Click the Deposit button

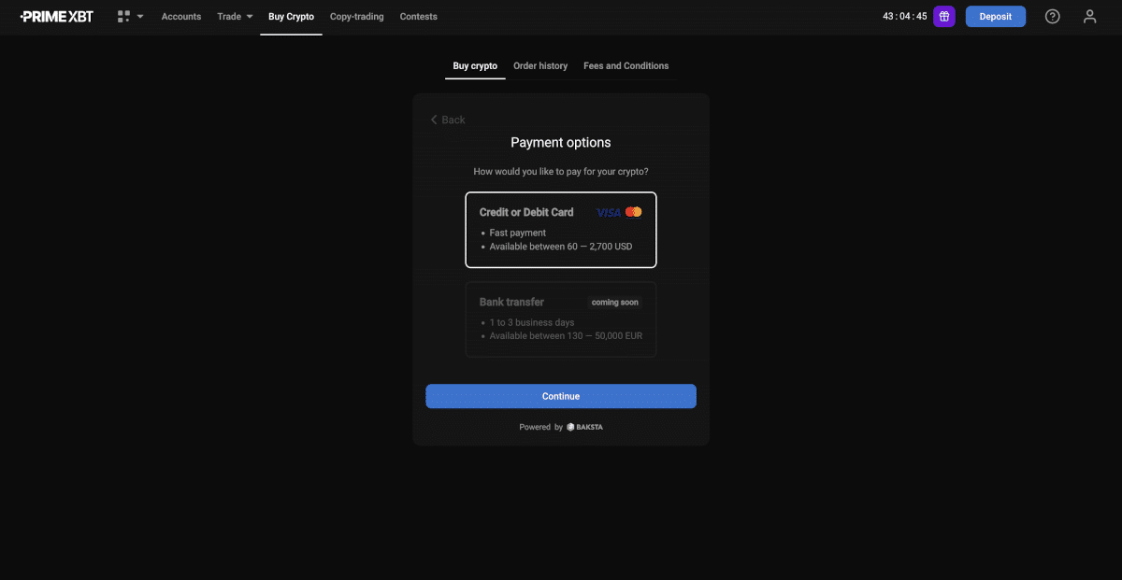[x=996, y=16]
